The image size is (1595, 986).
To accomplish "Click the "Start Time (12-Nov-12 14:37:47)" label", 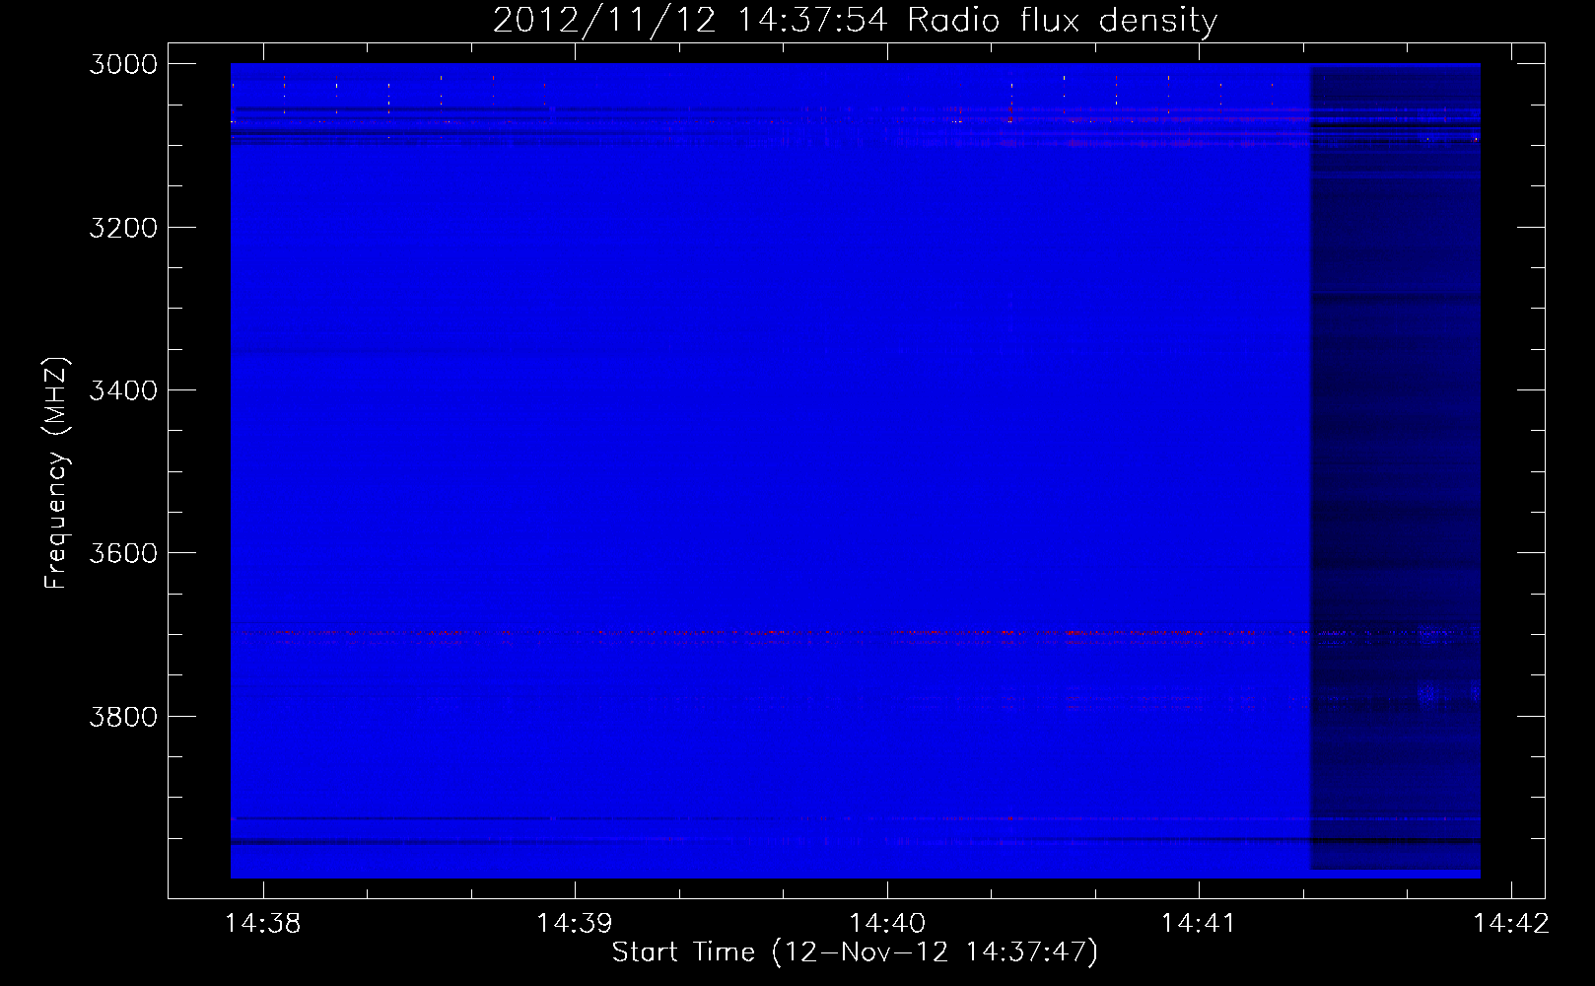I will click(855, 952).
